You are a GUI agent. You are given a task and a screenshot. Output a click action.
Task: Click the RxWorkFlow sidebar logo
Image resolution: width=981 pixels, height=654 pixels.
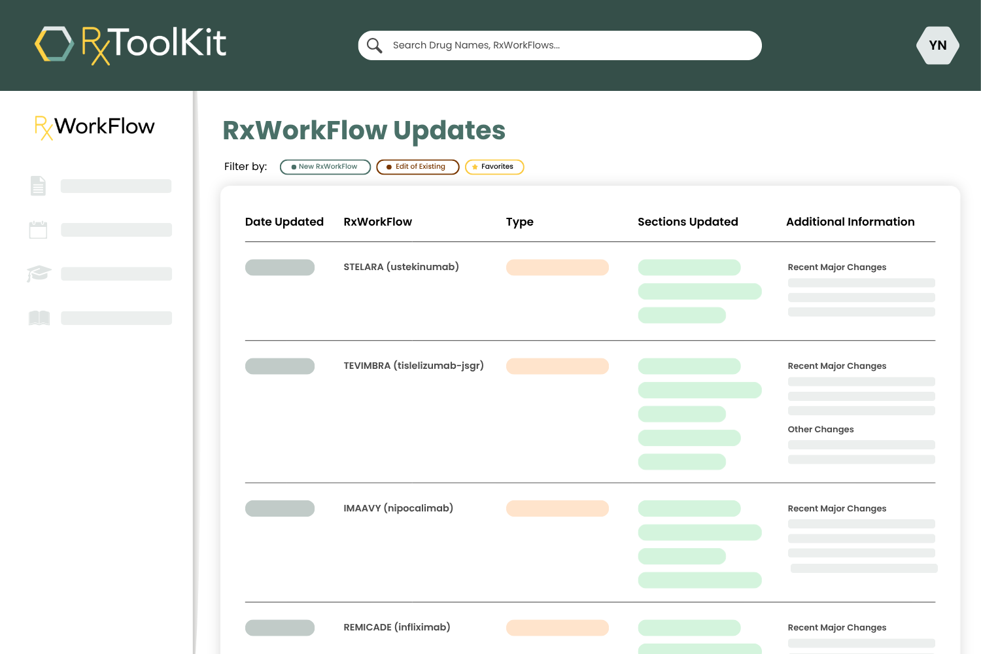click(95, 127)
